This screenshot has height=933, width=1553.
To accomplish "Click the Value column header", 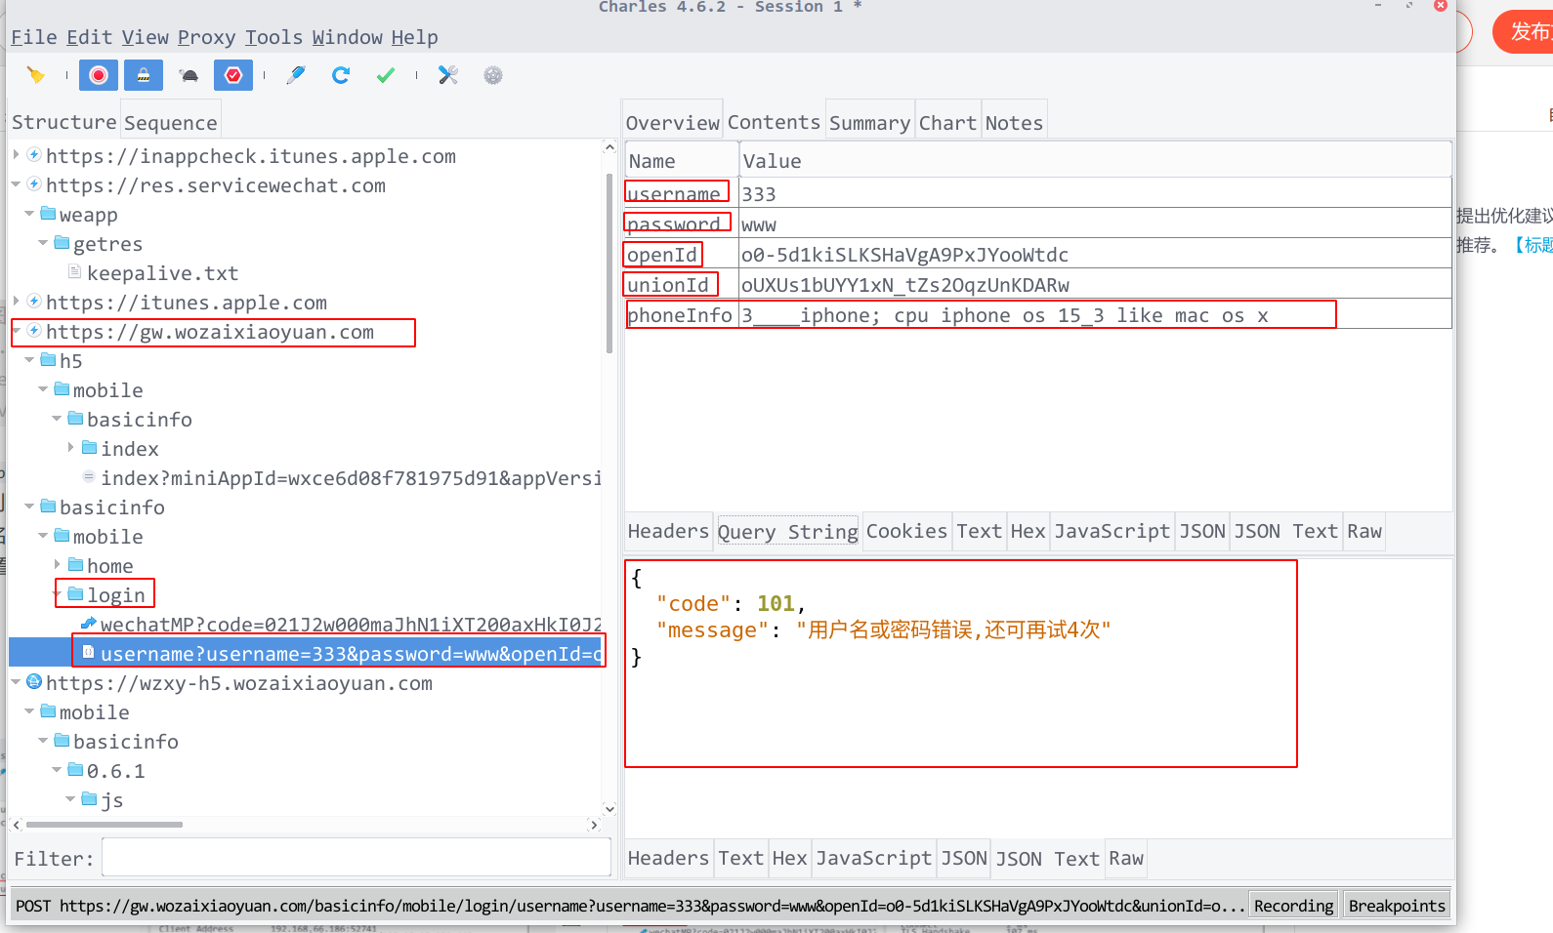I will click(1095, 161).
